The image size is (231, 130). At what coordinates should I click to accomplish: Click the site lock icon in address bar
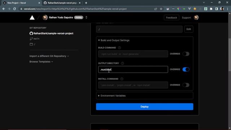21,9
